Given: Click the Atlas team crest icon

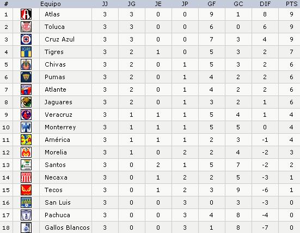Looking at the screenshot, I should pyautogui.click(x=26, y=14).
